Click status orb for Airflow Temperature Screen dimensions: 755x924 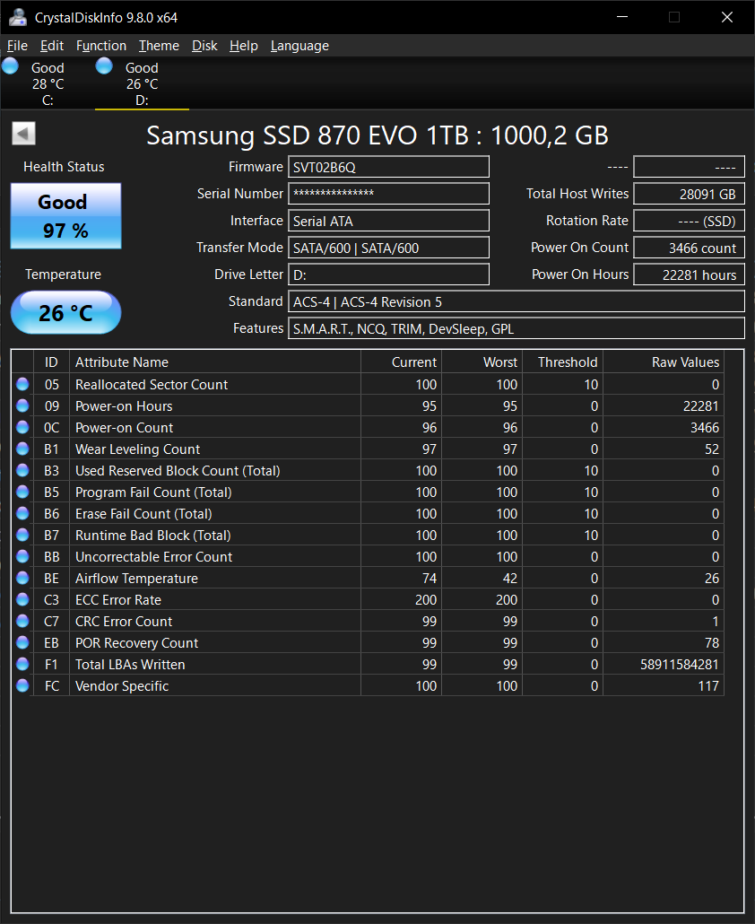22,578
